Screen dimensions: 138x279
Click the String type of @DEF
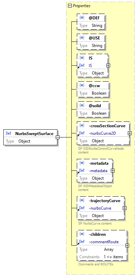[x=97, y=26]
